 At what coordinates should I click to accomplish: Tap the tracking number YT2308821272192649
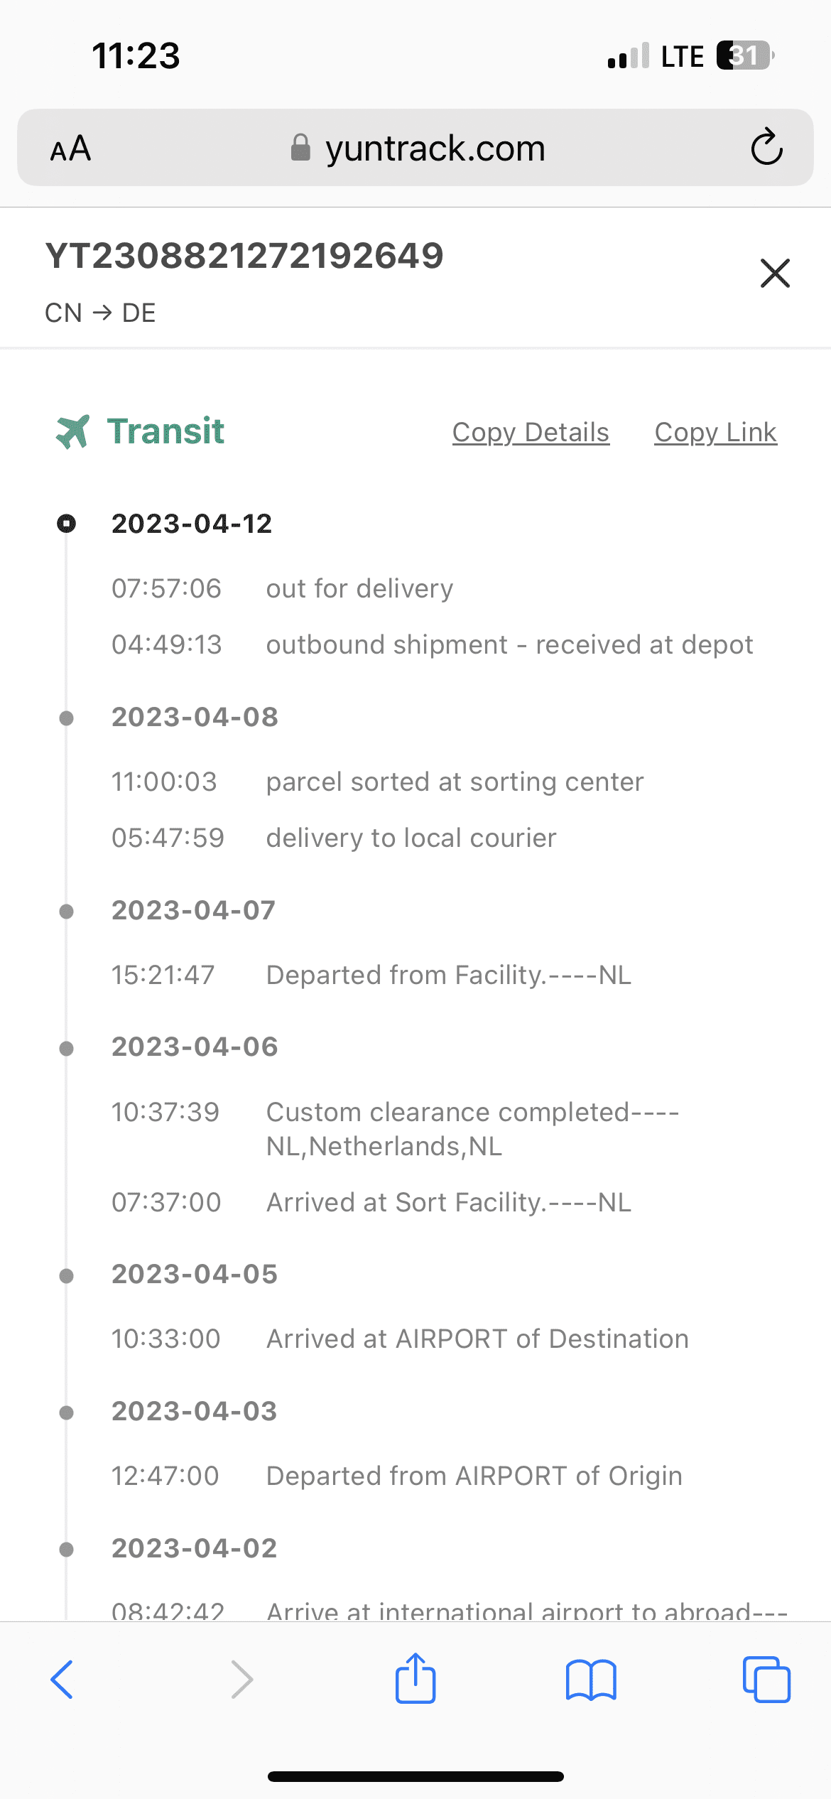pos(244,256)
